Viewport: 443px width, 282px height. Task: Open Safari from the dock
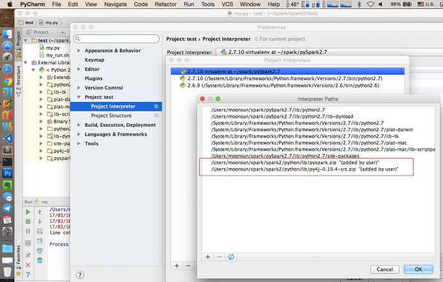click(x=8, y=69)
